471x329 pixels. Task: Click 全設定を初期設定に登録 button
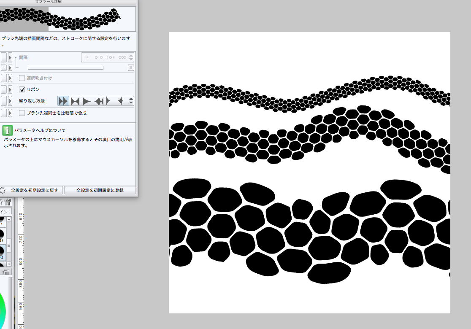[x=100, y=190]
